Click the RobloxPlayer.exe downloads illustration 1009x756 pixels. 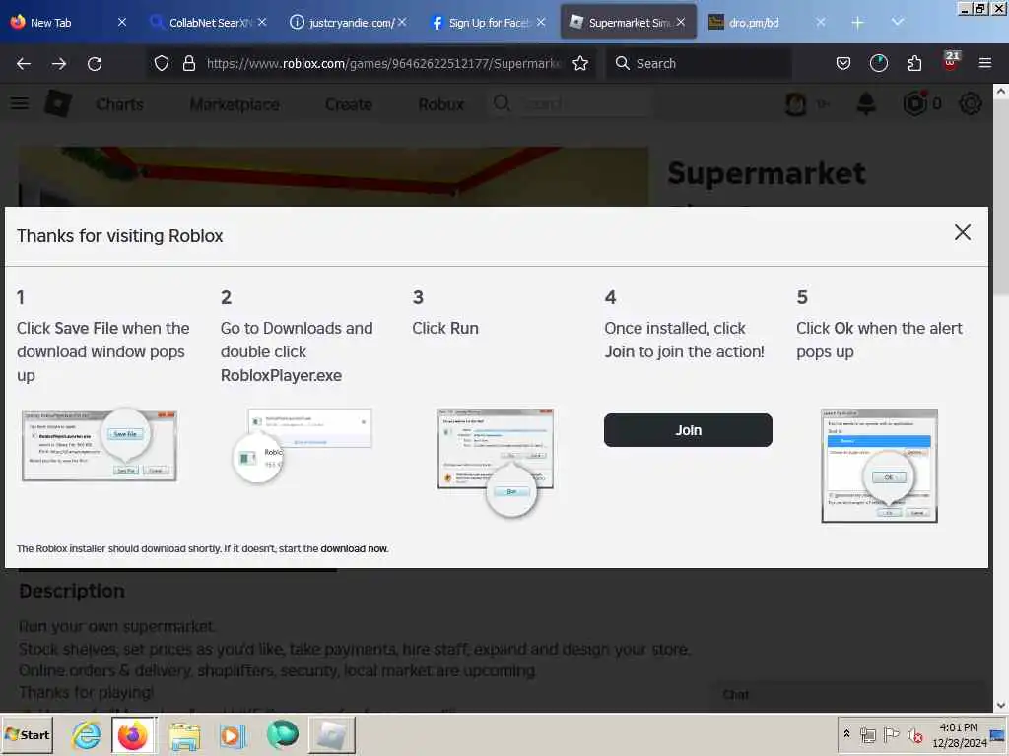pyautogui.click(x=302, y=446)
